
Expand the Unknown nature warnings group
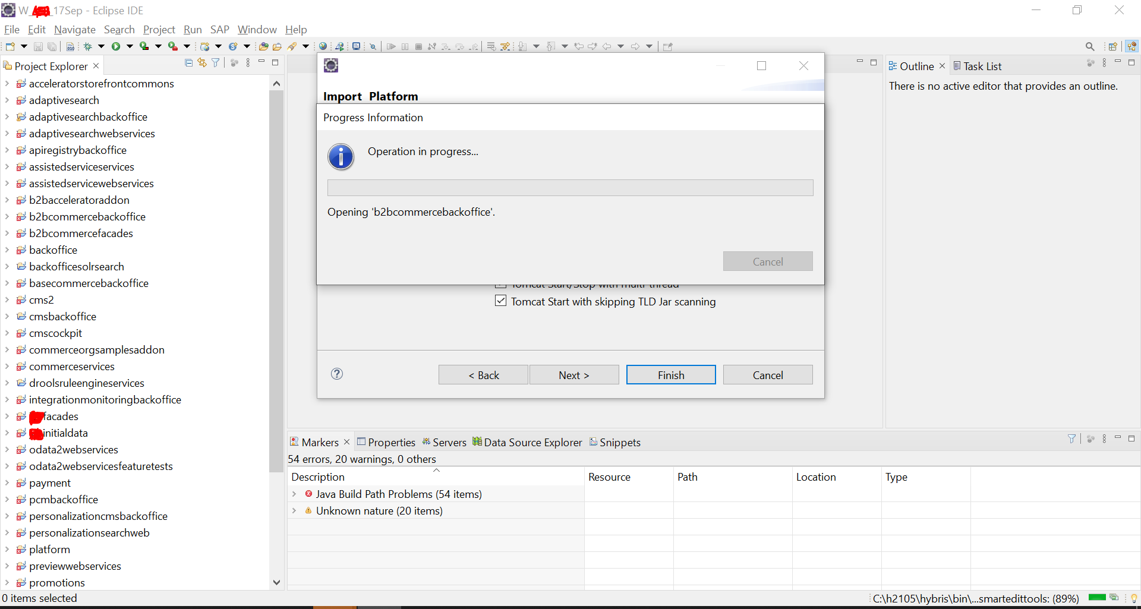pos(295,511)
